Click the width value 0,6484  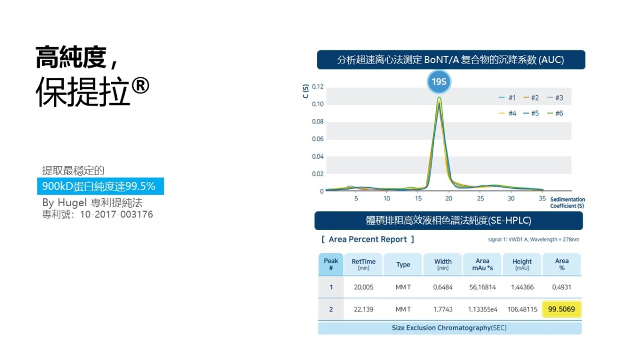443,287
